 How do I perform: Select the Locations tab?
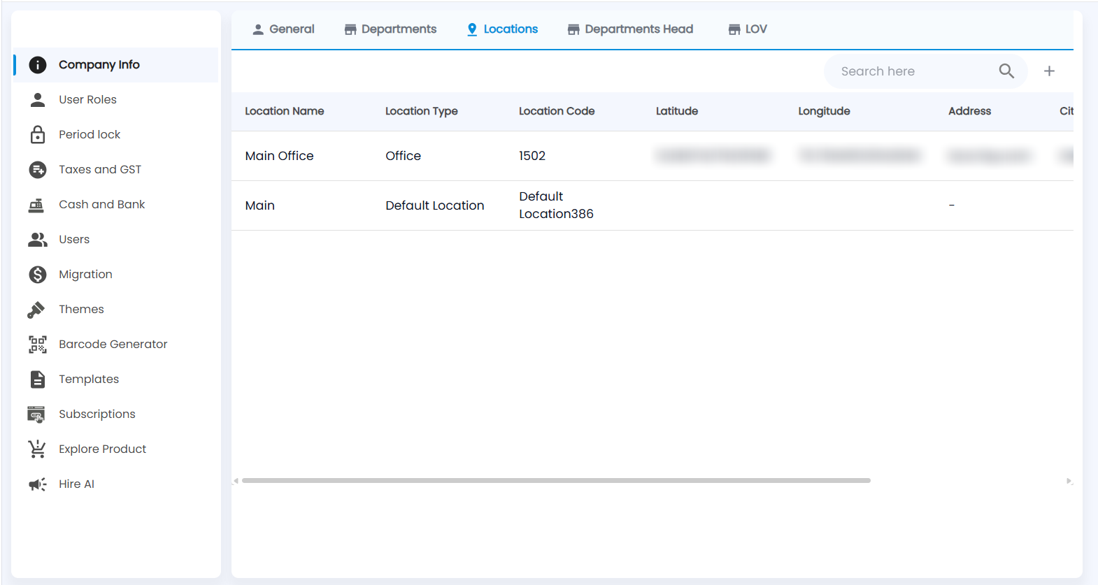pos(503,29)
